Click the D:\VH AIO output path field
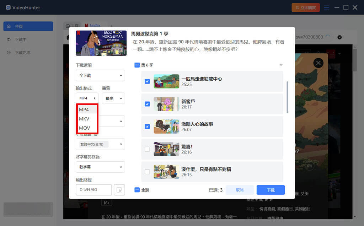Image resolution: width=364 pixels, height=226 pixels. [93, 189]
